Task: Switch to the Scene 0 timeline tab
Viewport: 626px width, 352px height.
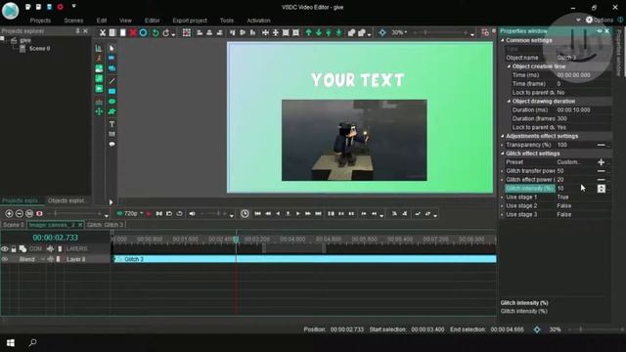Action: (x=13, y=225)
